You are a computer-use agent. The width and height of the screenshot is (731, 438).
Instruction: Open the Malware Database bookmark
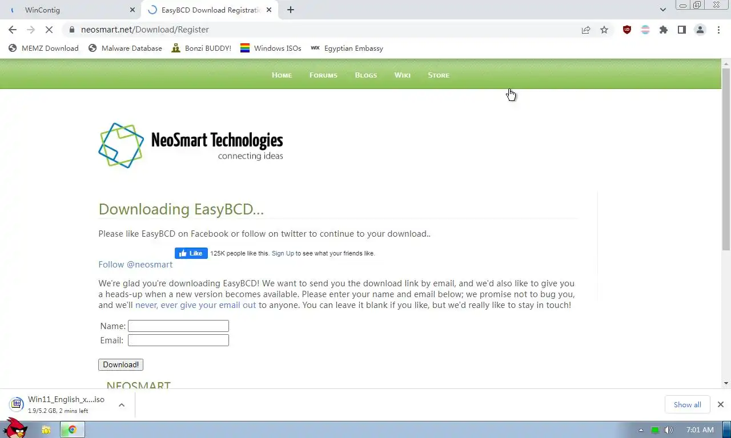click(x=125, y=48)
